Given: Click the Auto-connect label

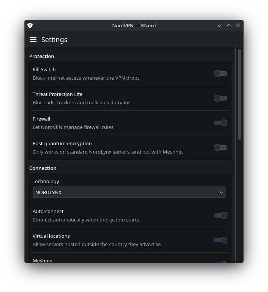Looking at the screenshot, I should tap(48, 211).
